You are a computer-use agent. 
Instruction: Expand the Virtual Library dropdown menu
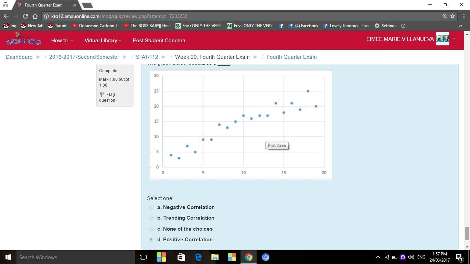coord(103,41)
